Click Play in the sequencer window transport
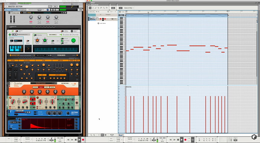 (182, 140)
